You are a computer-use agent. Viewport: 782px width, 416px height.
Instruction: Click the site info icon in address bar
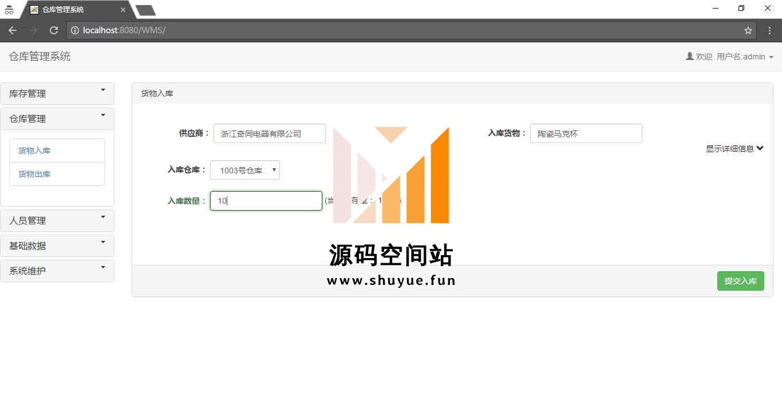click(75, 30)
